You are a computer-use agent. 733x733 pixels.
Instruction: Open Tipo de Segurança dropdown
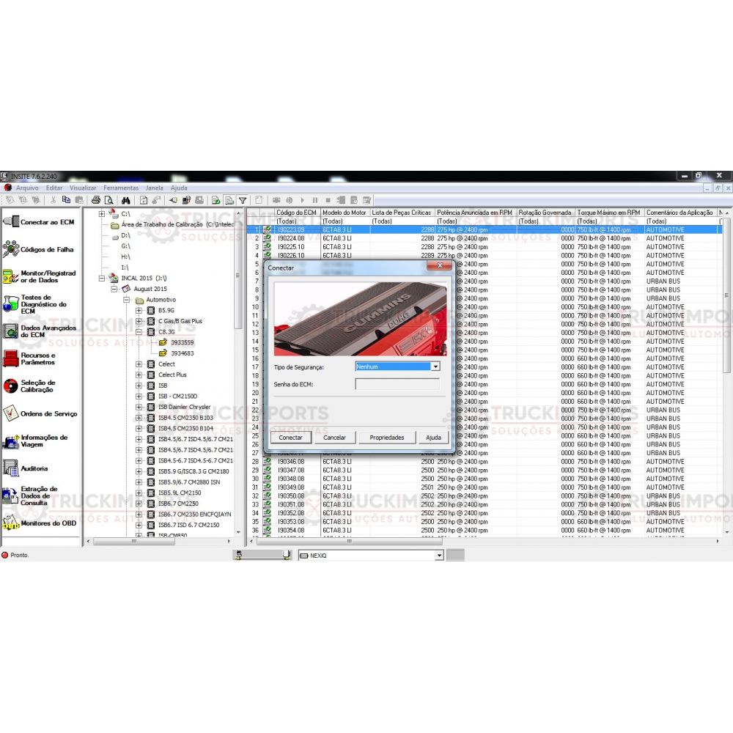coord(435,366)
